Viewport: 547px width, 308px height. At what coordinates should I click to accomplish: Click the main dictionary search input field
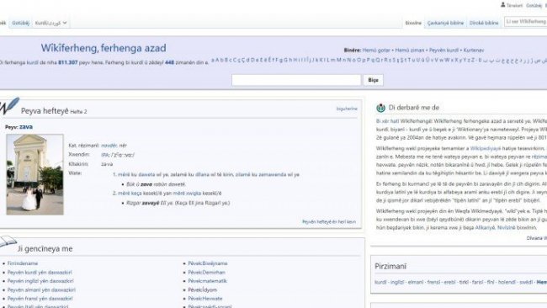[x=296, y=80]
